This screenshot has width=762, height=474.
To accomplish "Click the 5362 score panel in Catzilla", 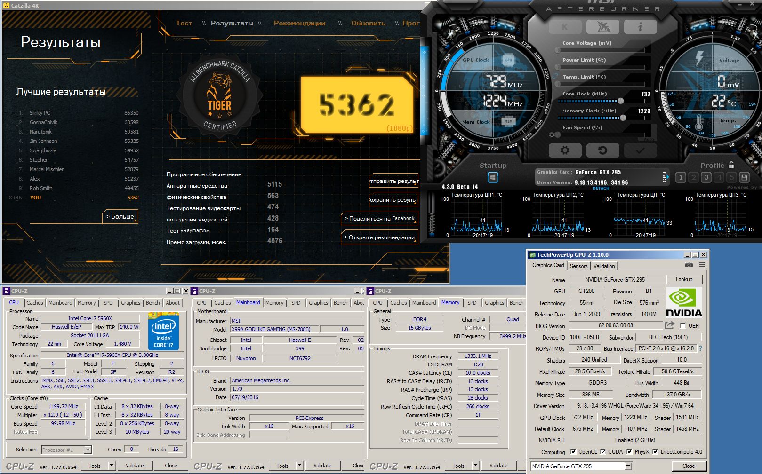I will point(357,105).
